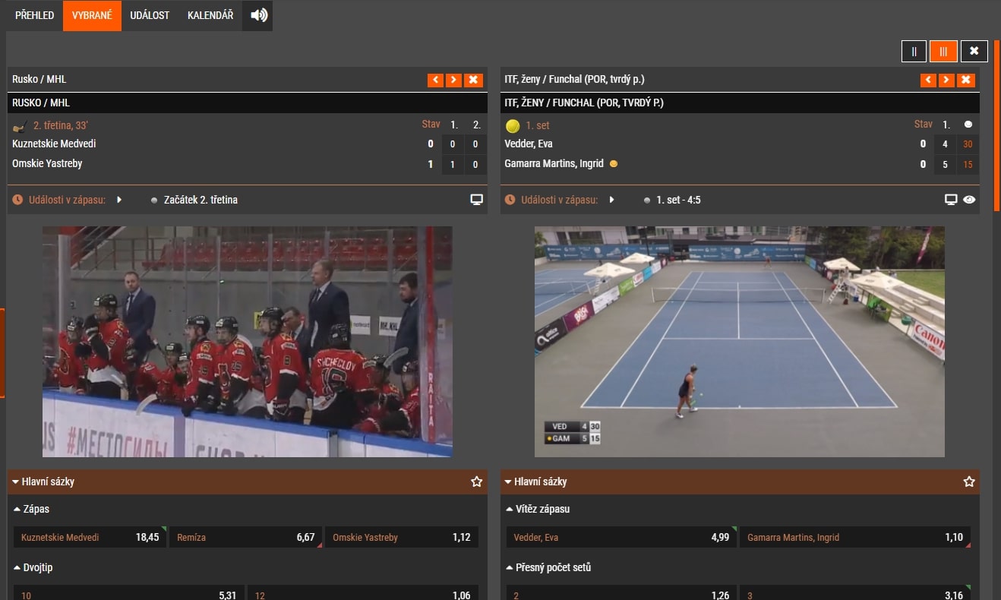
Task: Open the Kalendář tab
Action: (210, 15)
